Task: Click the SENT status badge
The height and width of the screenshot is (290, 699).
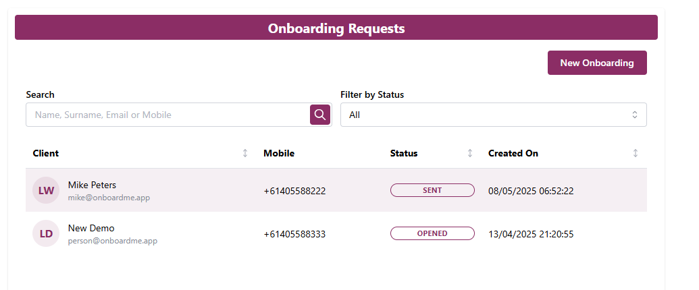Action: (x=432, y=190)
